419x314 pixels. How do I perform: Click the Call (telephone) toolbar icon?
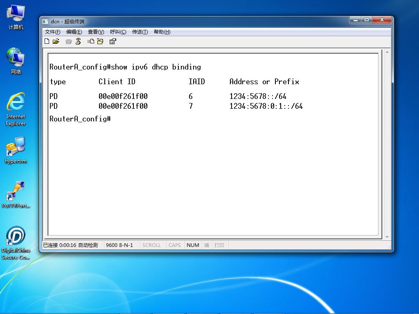[69, 41]
